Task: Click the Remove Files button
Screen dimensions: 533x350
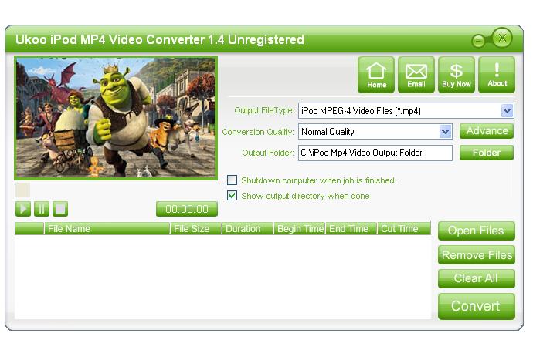Action: tap(477, 254)
